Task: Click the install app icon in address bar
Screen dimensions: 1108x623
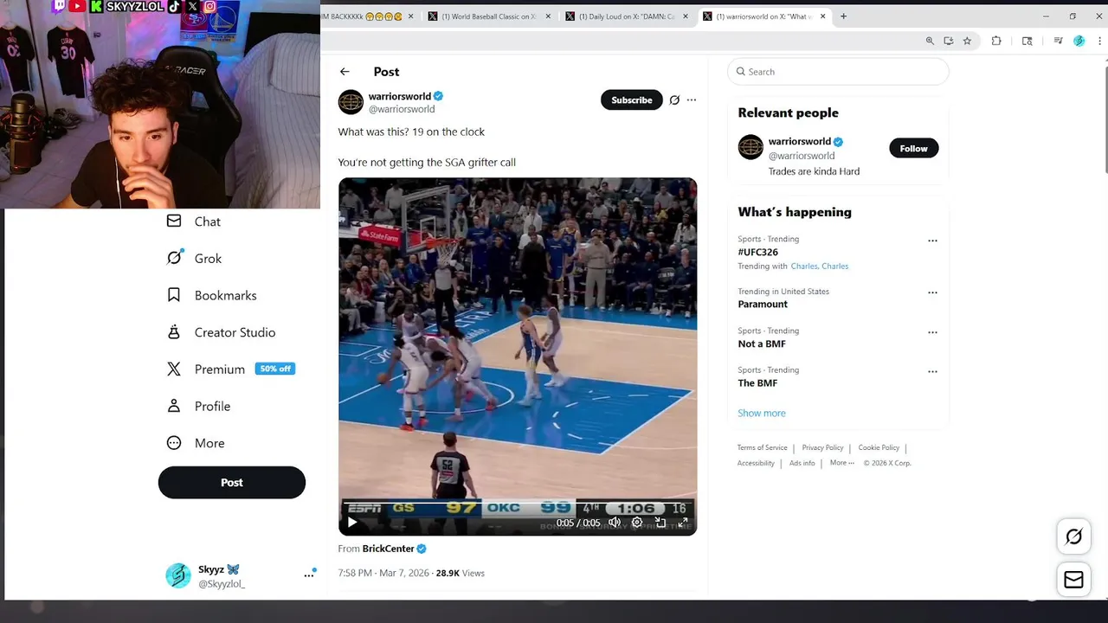Action: click(949, 41)
